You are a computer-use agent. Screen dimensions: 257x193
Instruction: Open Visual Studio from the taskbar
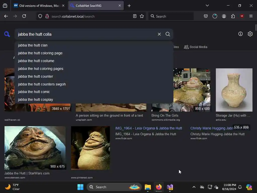click(170, 187)
